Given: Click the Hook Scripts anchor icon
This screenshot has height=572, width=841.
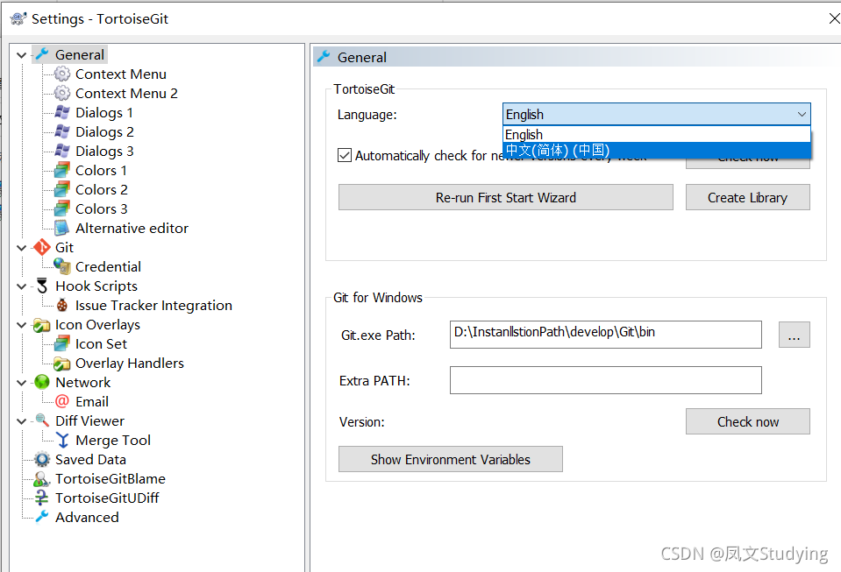Looking at the screenshot, I should pyautogui.click(x=41, y=286).
